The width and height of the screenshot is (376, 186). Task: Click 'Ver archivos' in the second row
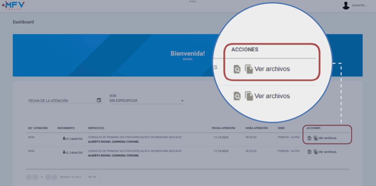327,152
